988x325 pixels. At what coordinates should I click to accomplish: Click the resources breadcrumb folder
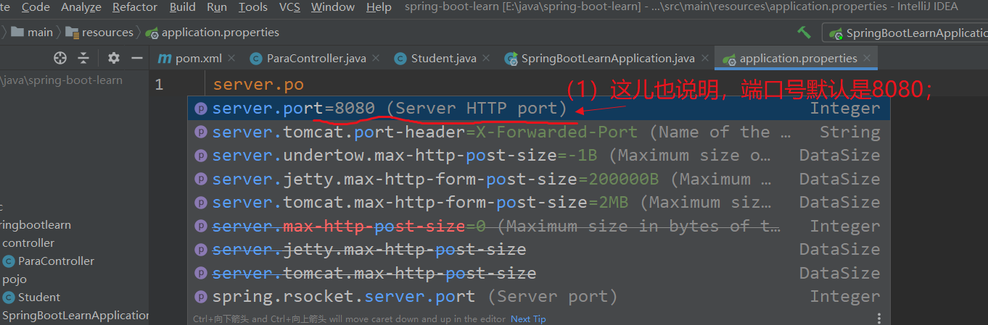click(99, 32)
